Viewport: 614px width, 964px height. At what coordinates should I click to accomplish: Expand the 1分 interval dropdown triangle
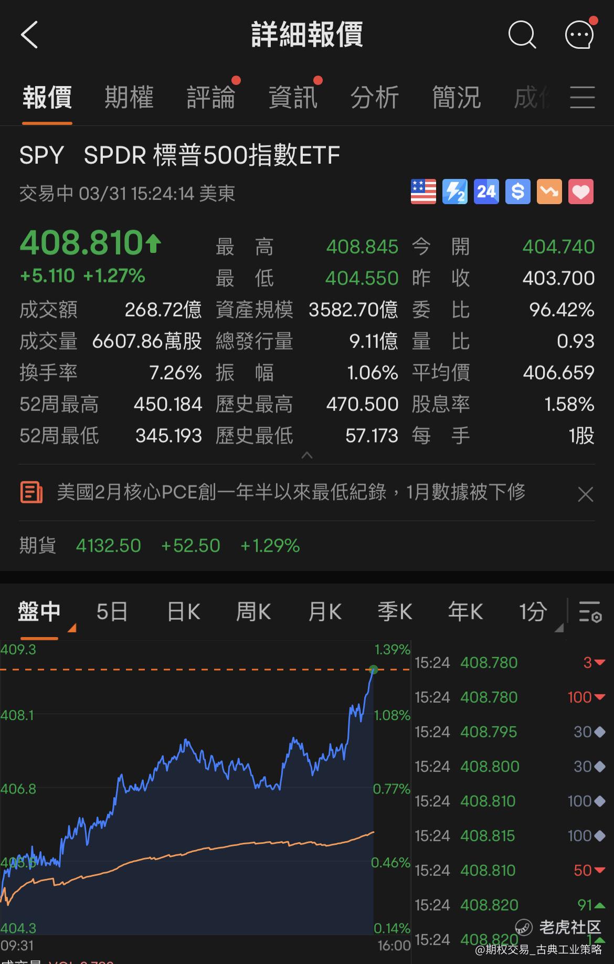(559, 628)
